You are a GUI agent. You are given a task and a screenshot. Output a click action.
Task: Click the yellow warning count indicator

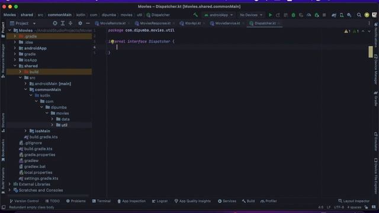pyautogui.click(x=348, y=31)
